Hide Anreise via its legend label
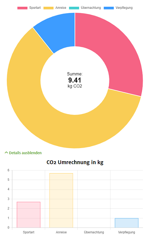150x239 pixels. coord(61,8)
